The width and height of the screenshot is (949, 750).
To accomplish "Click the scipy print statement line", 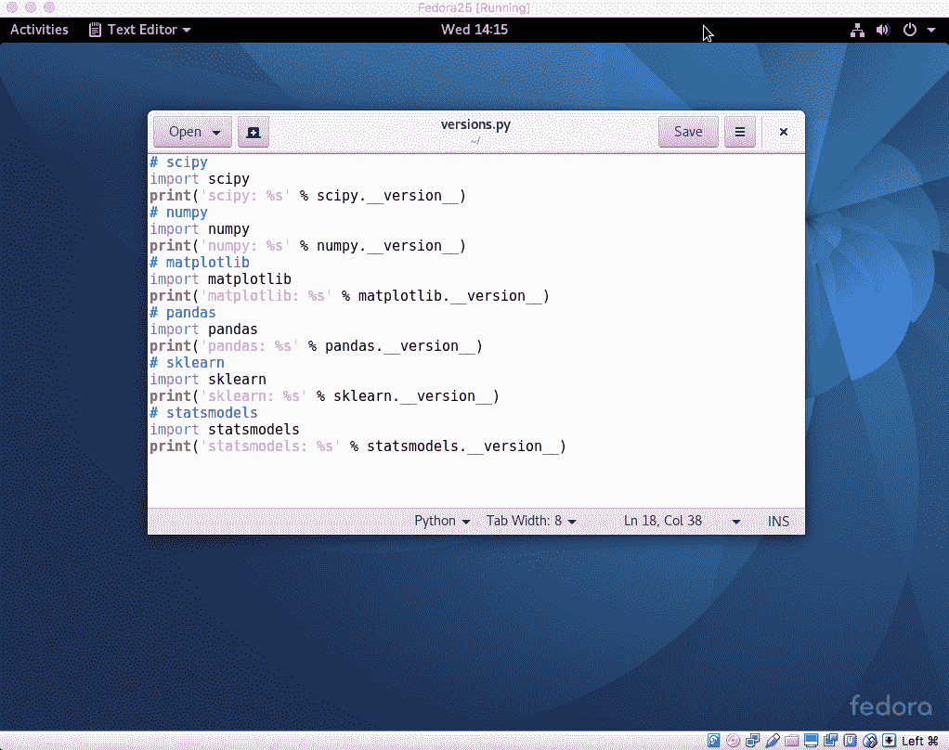I will (x=308, y=196).
